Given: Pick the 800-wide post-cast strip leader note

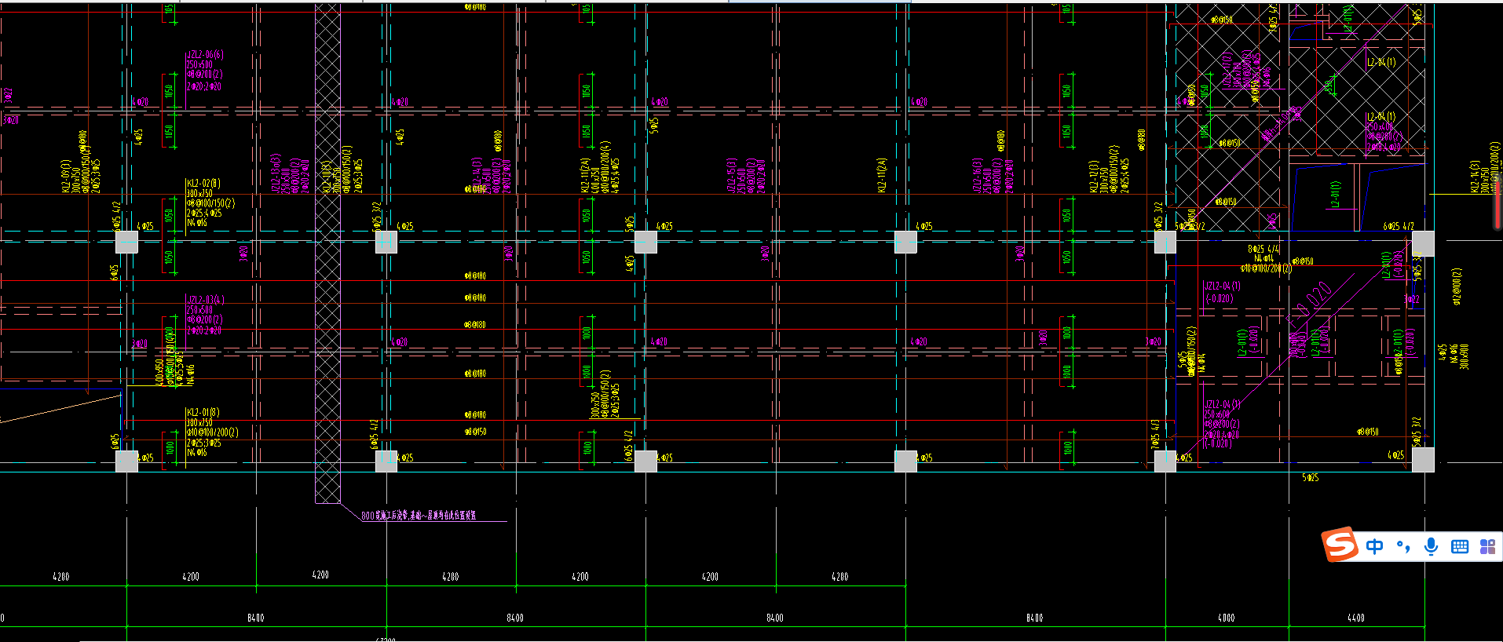Looking at the screenshot, I should point(419,516).
